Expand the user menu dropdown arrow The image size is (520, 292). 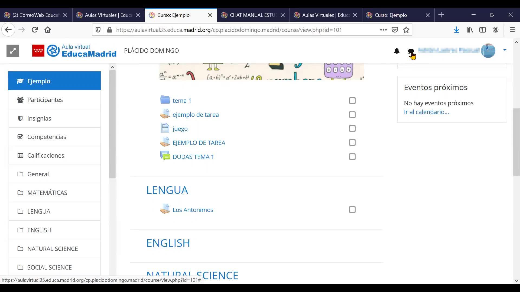[505, 50]
